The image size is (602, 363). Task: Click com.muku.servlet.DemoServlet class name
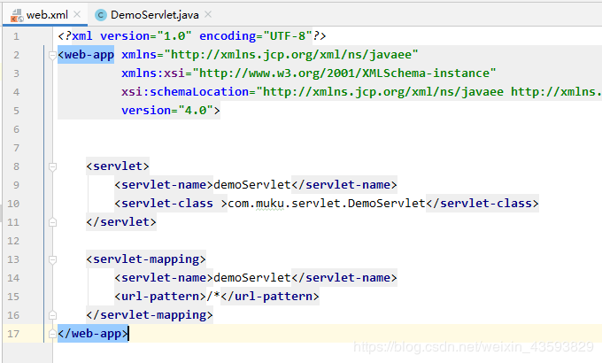tap(327, 204)
